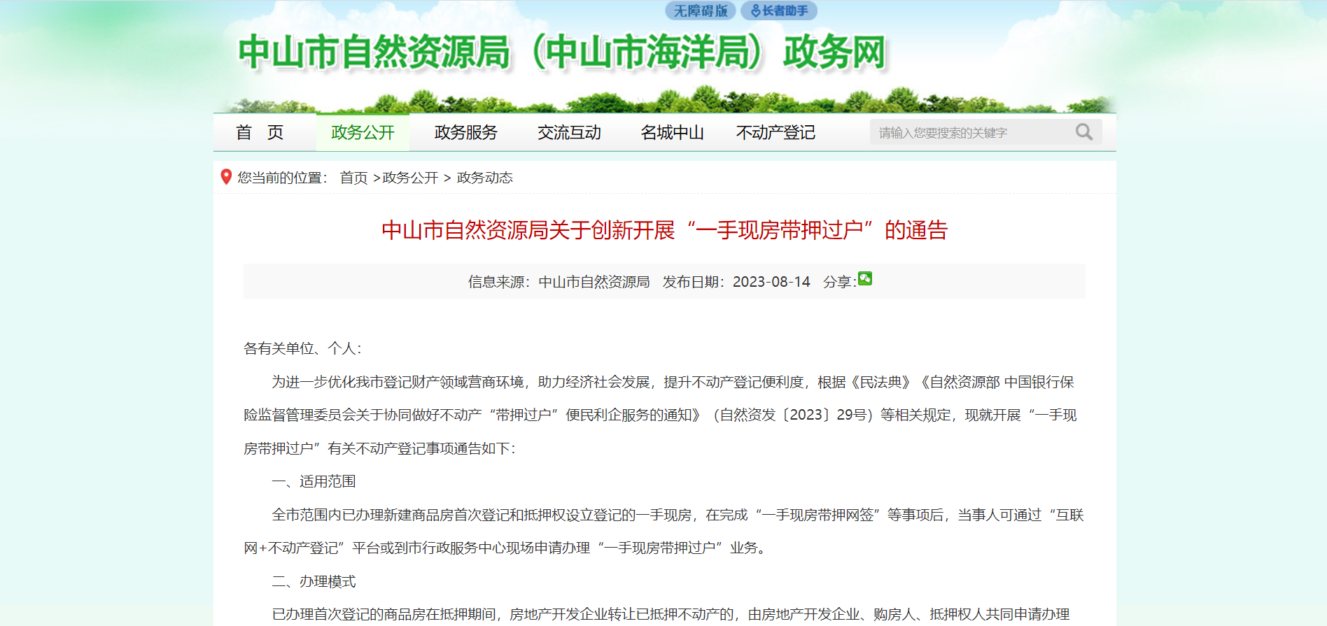Click the 信息来源 source text
The height and width of the screenshot is (626, 1327).
tap(559, 282)
